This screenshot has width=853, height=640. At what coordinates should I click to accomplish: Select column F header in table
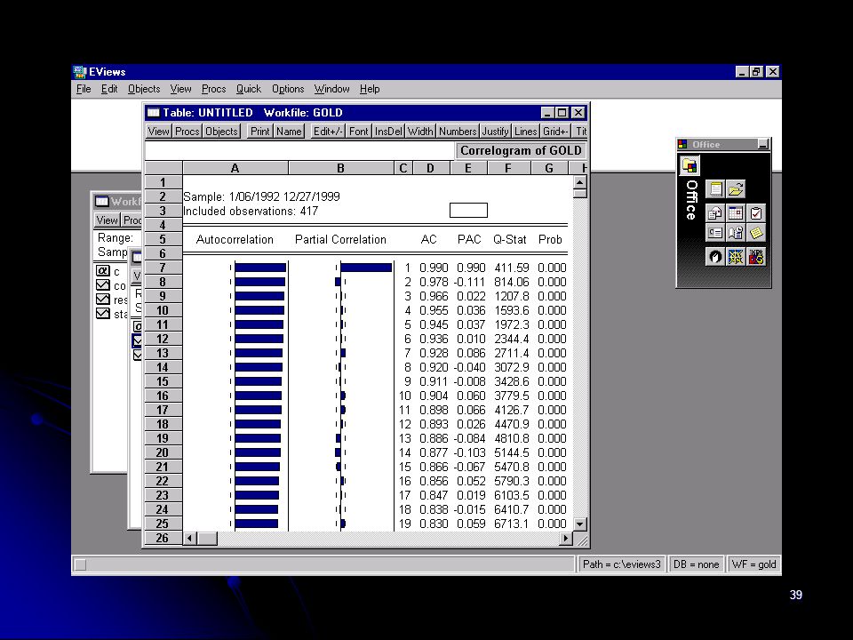point(508,168)
